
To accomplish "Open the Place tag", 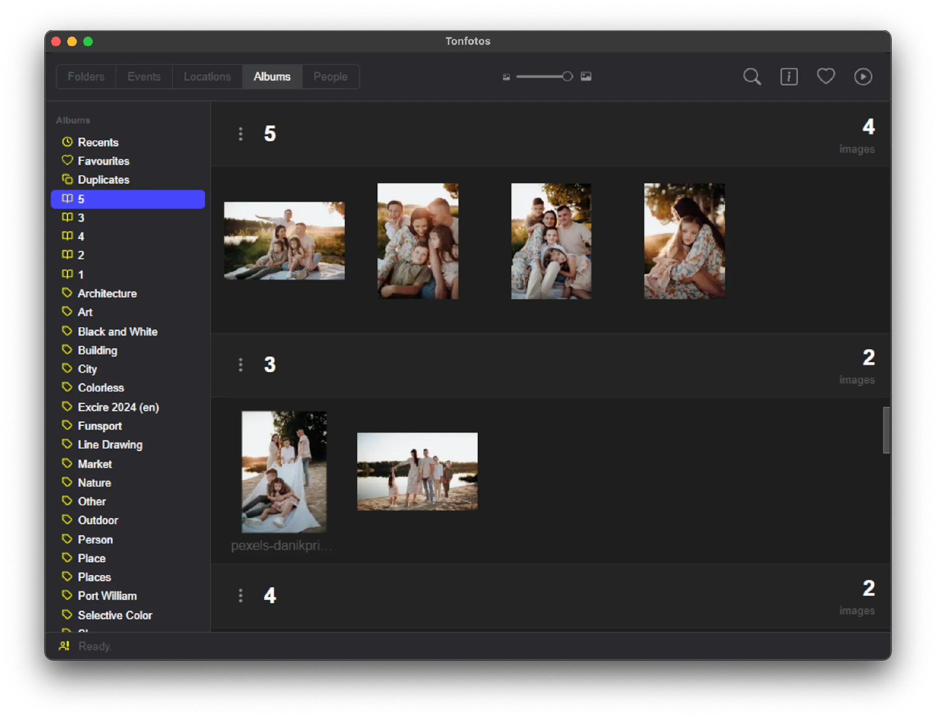I will pyautogui.click(x=128, y=558).
